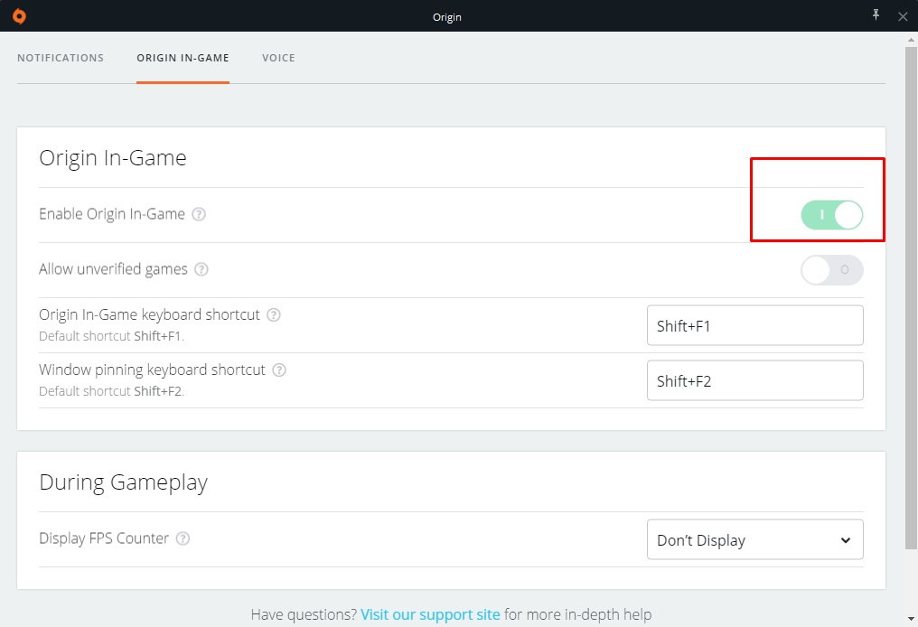This screenshot has width=918, height=627.
Task: Go to the Voice tab
Action: click(x=278, y=58)
